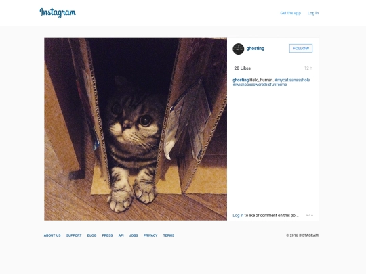Screen dimensions: 366x274
Task: Click the 12 h timestamp
Action: [x=308, y=68]
